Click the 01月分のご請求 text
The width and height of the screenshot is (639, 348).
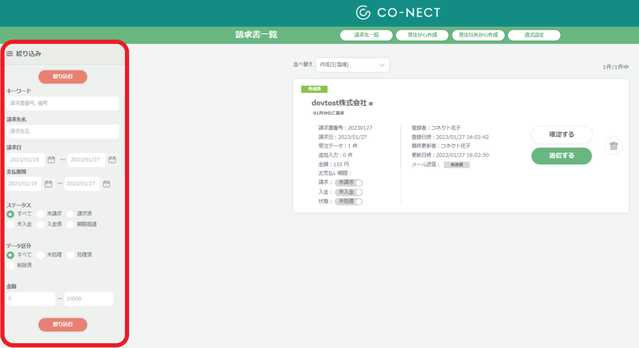[329, 114]
